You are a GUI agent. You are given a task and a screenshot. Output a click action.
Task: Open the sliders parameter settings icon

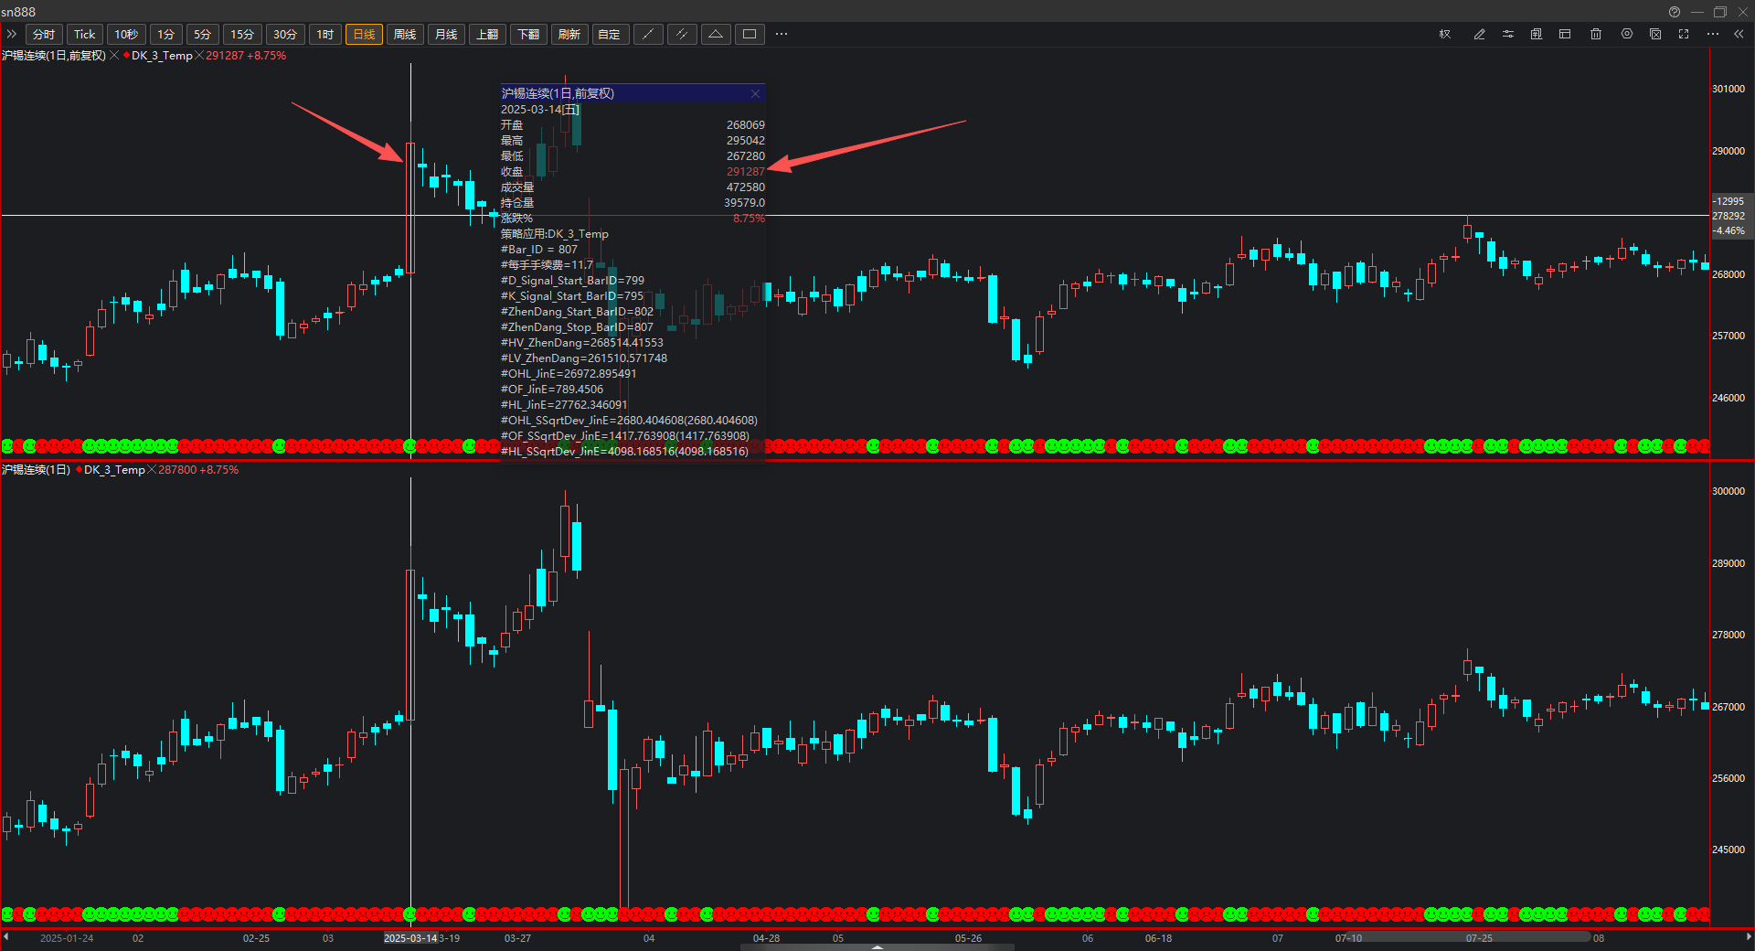point(1508,35)
